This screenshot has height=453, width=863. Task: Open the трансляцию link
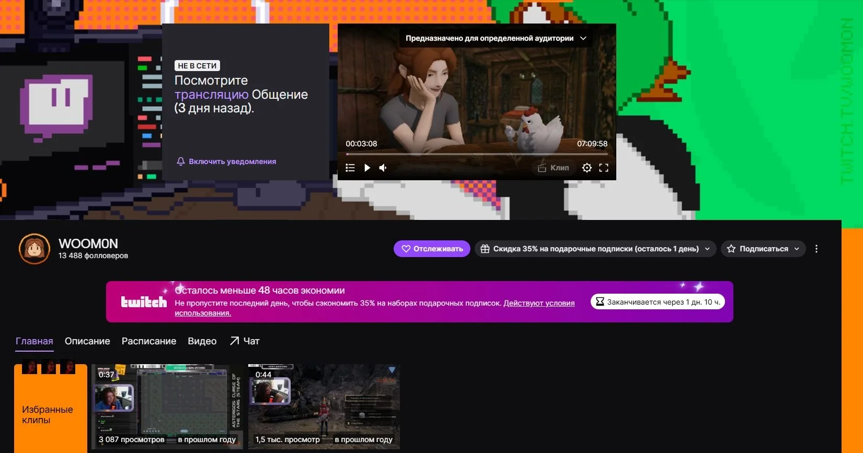(x=211, y=95)
